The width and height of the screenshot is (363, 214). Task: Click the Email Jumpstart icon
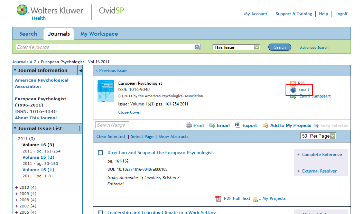[293, 96]
